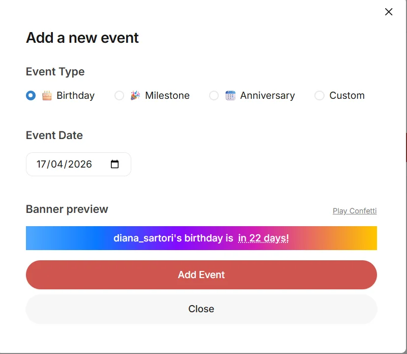Select the Custom event type radio
Screen dimensions: 407x354
(319, 95)
